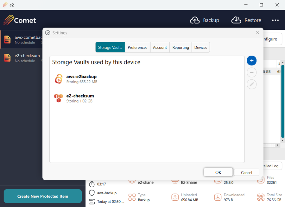This screenshot has width=285, height=207.
Task: Open the three-dots more menu
Action: [275, 20]
